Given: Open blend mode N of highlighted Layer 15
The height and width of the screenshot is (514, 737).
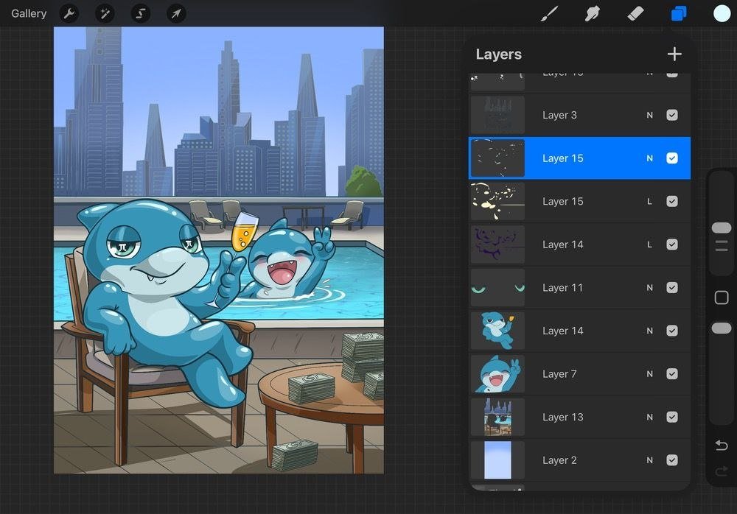Looking at the screenshot, I should (x=649, y=158).
